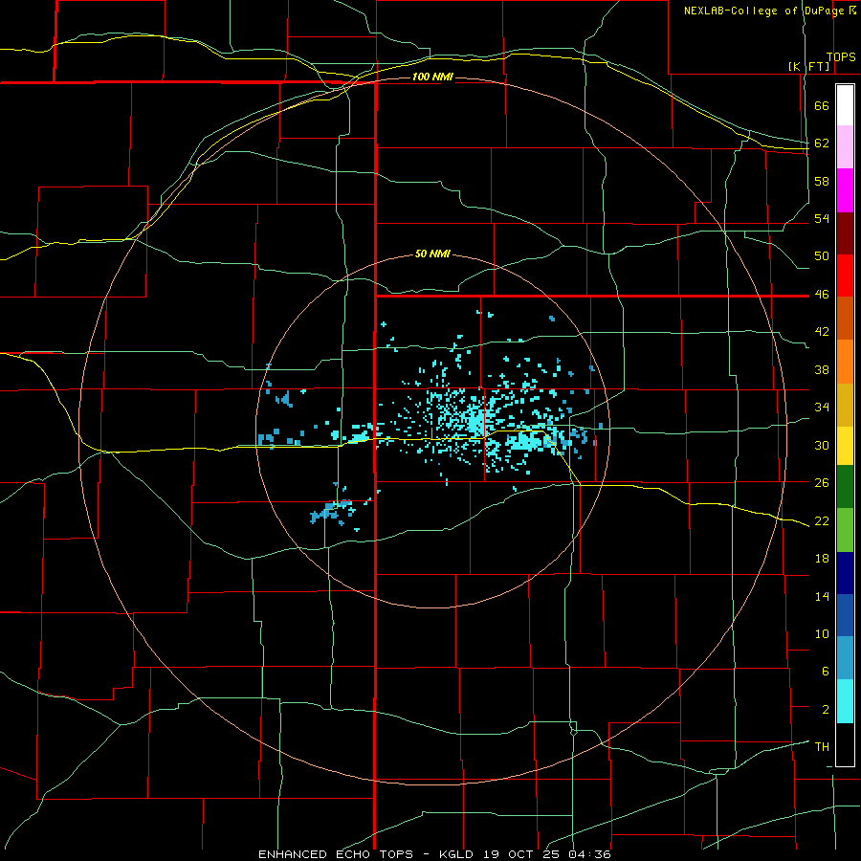Click the "2" legend value

pyautogui.click(x=826, y=710)
